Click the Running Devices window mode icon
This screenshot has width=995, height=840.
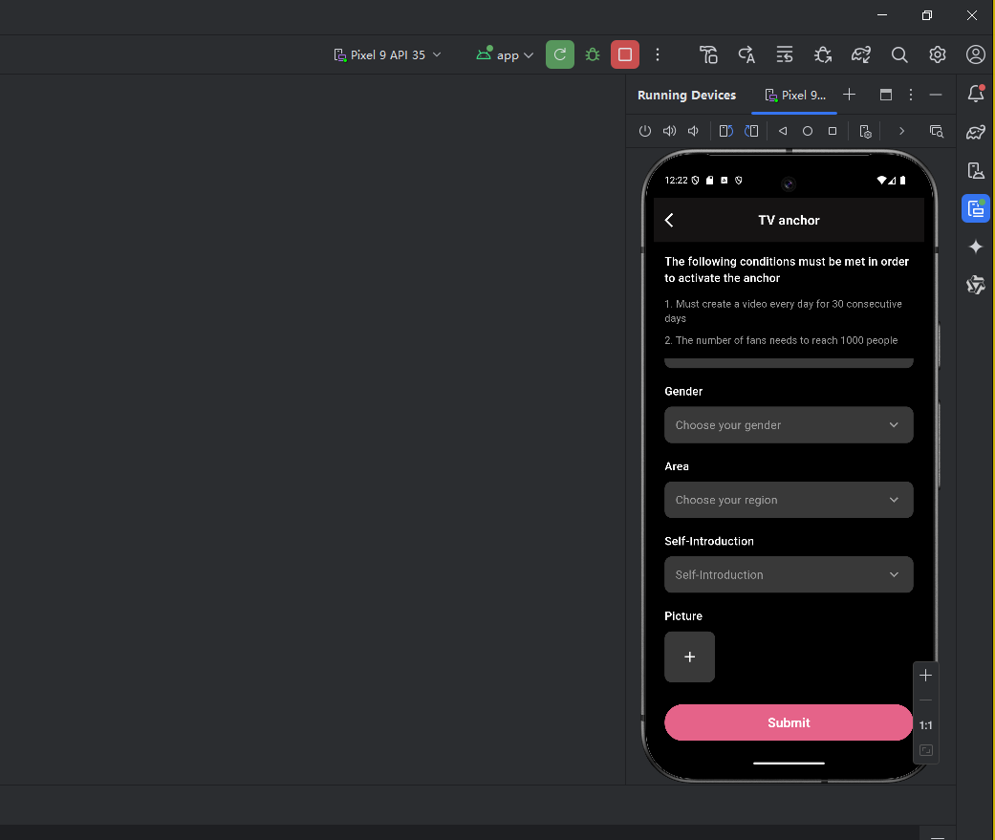coord(886,95)
